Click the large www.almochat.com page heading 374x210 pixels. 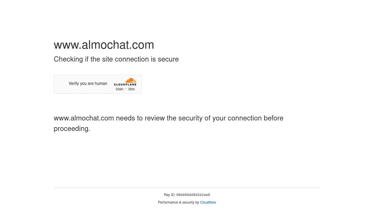pos(104,45)
